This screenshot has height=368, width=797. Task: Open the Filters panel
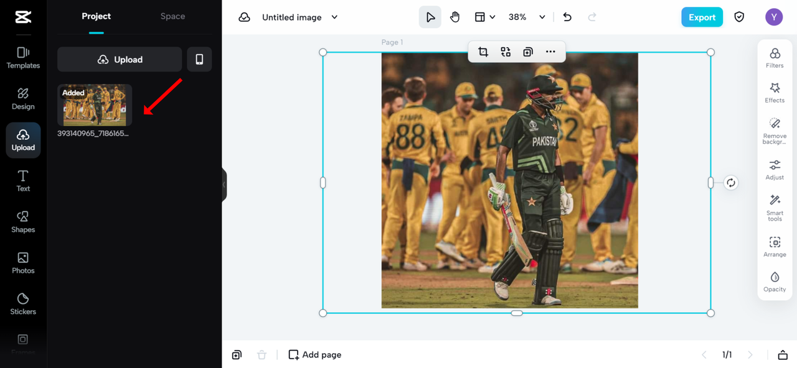[775, 58]
